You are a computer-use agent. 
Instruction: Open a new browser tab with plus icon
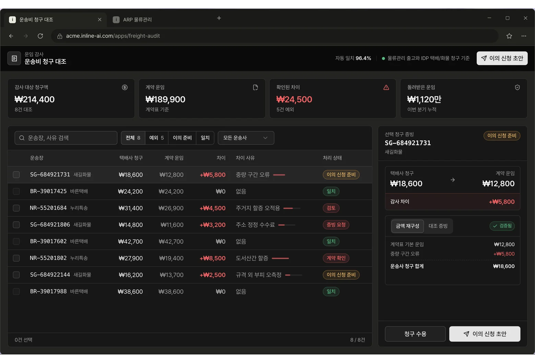click(219, 18)
